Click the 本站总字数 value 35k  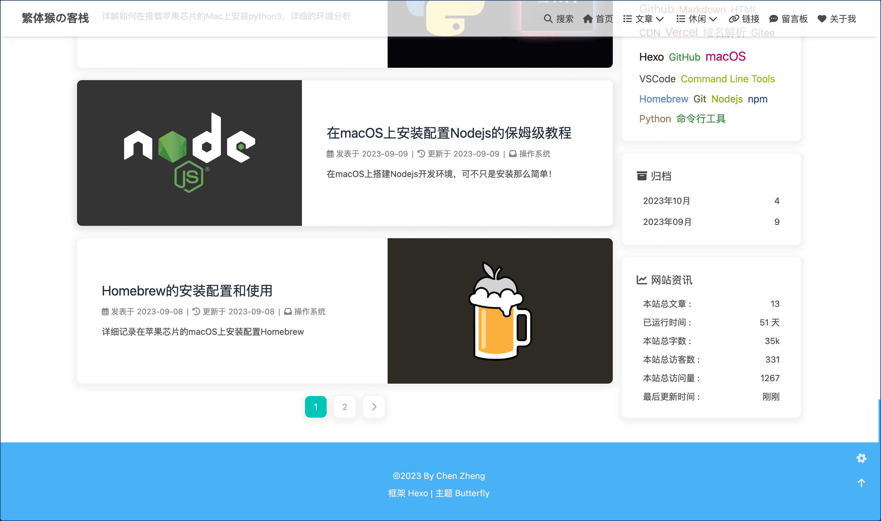(772, 341)
